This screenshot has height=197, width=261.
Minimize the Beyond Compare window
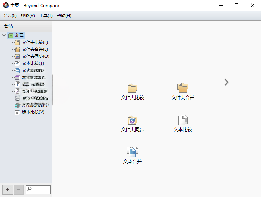tap(221, 5)
